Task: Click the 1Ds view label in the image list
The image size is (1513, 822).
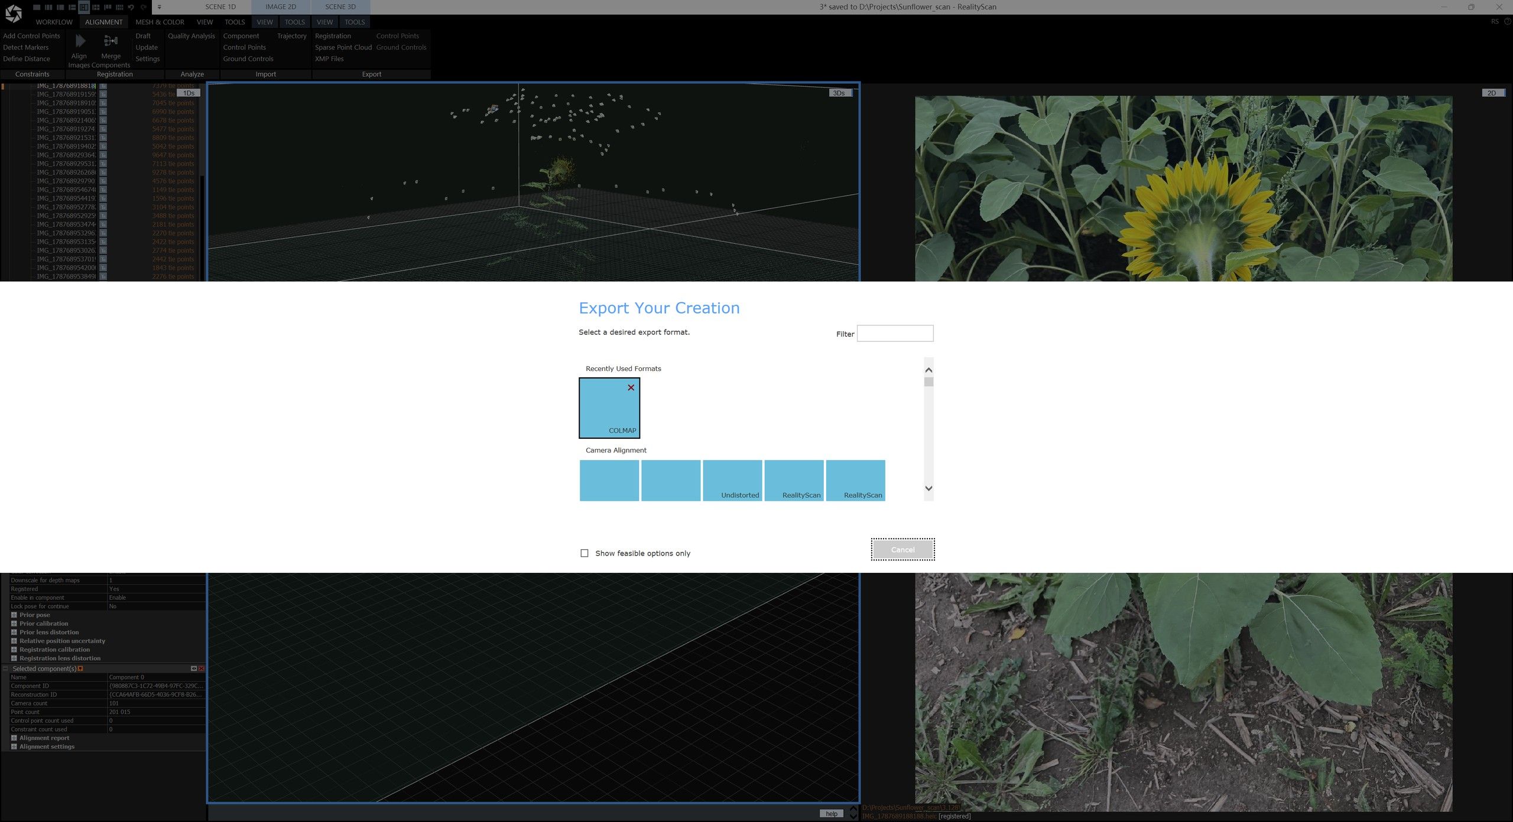Action: (189, 93)
